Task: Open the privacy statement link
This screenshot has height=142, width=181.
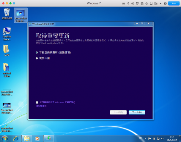Action: pos(41,106)
